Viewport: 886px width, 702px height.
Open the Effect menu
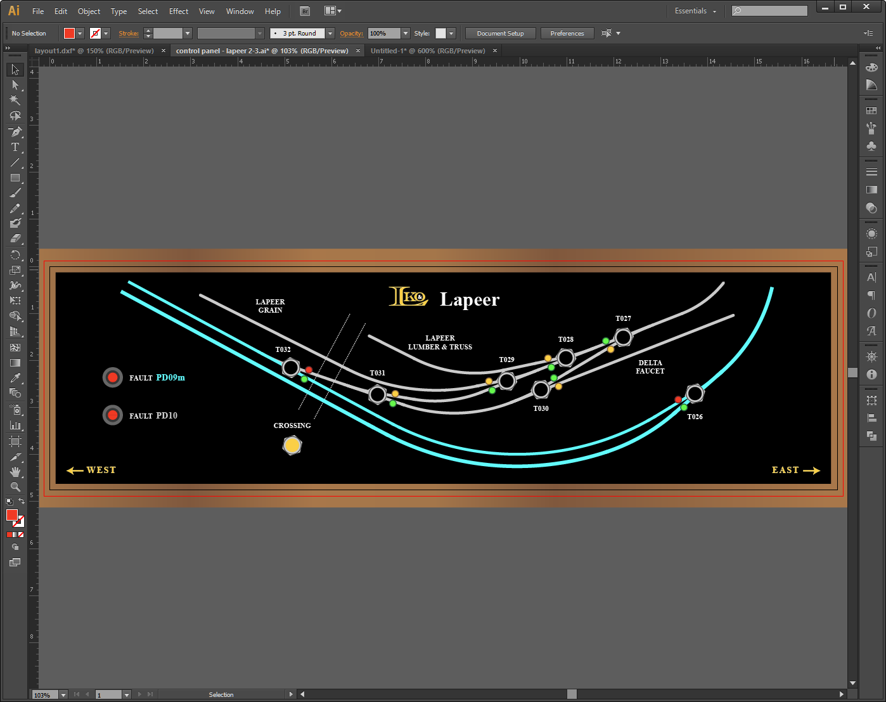[x=178, y=11]
